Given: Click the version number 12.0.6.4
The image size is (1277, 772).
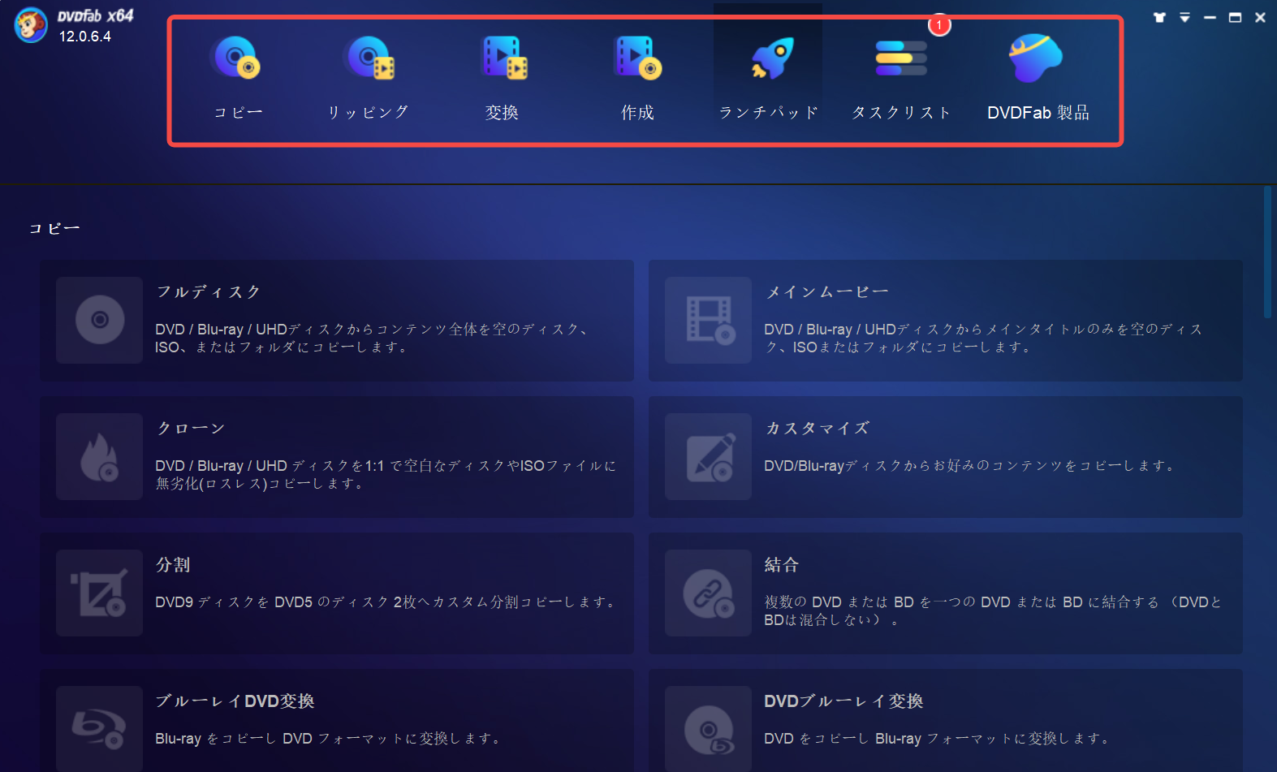Looking at the screenshot, I should (x=85, y=37).
